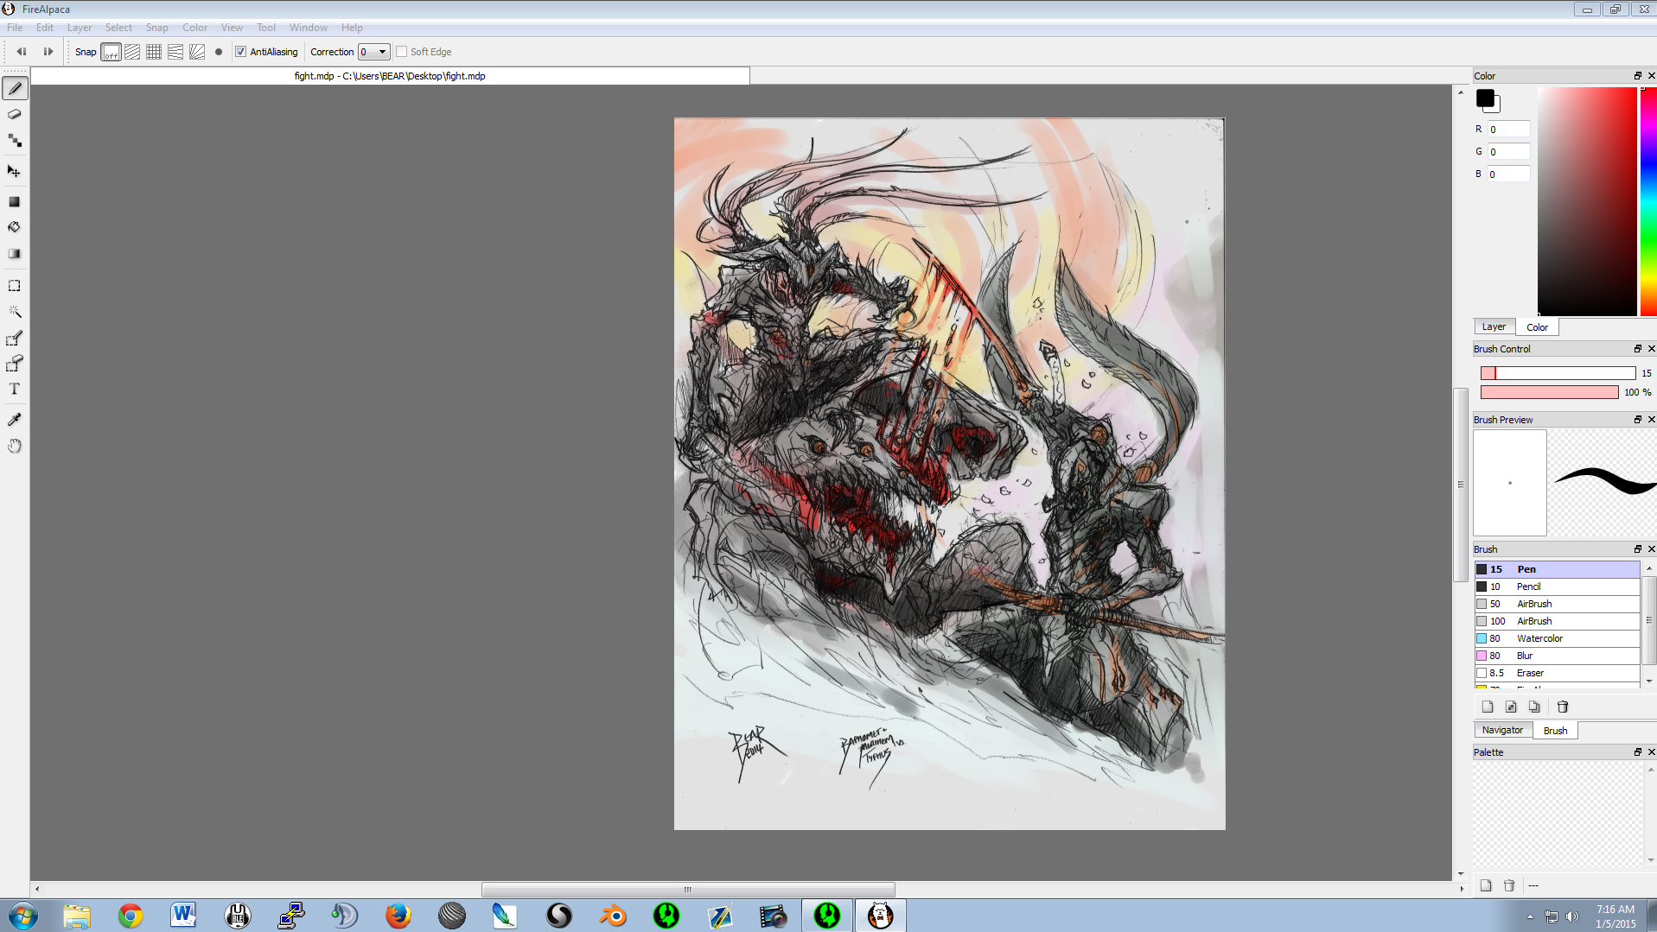Screen dimensions: 1657x932
Task: Select the Fill rectangle shape tool
Action: [x=15, y=201]
